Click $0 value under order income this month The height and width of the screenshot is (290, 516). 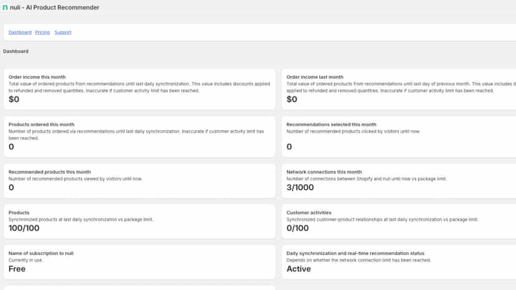pos(14,99)
